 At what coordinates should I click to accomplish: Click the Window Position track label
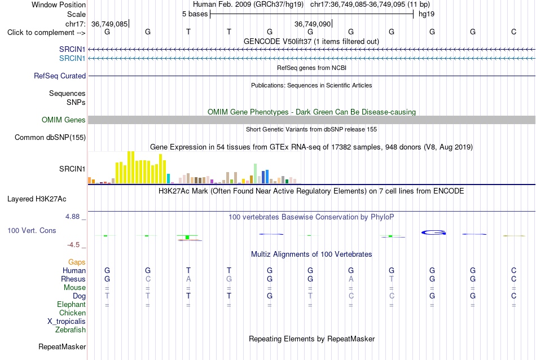pos(59,5)
